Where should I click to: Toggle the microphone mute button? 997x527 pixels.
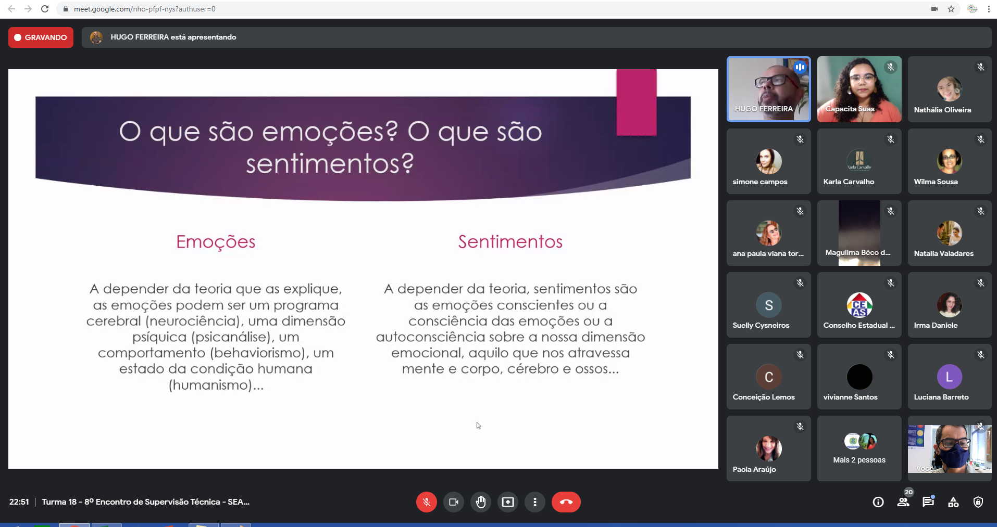426,502
